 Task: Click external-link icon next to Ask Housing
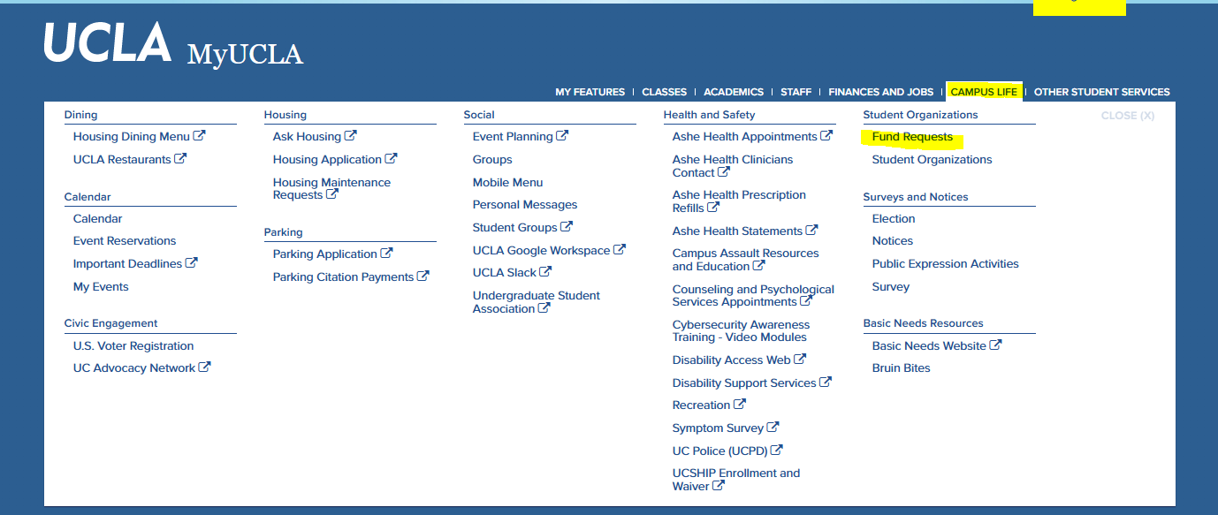(x=351, y=136)
